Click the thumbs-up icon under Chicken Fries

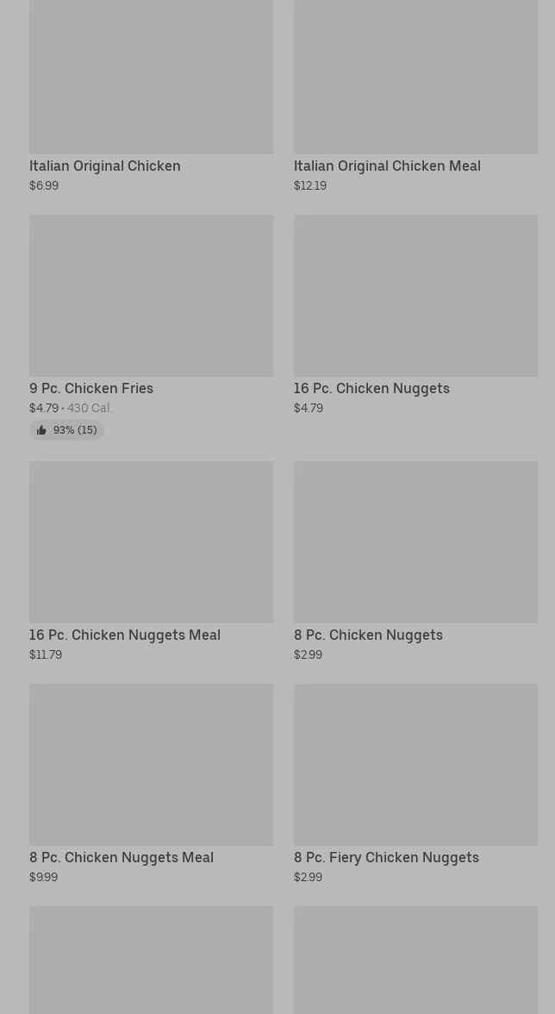tap(41, 430)
